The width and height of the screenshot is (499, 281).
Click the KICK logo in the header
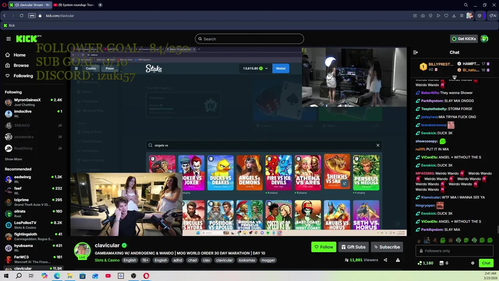pos(28,39)
